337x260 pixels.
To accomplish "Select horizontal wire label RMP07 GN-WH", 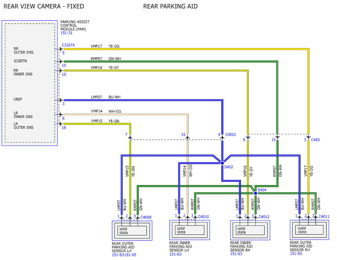I will 106,59.
